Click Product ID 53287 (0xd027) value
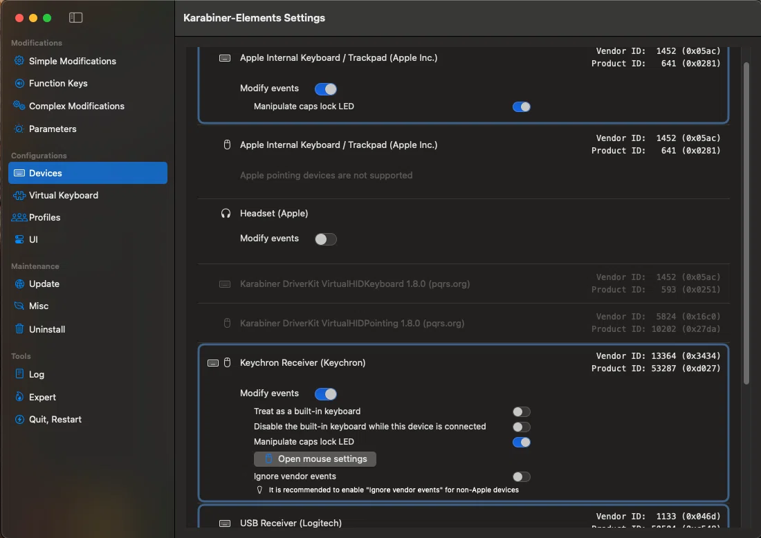This screenshot has height=538, width=761. 686,368
